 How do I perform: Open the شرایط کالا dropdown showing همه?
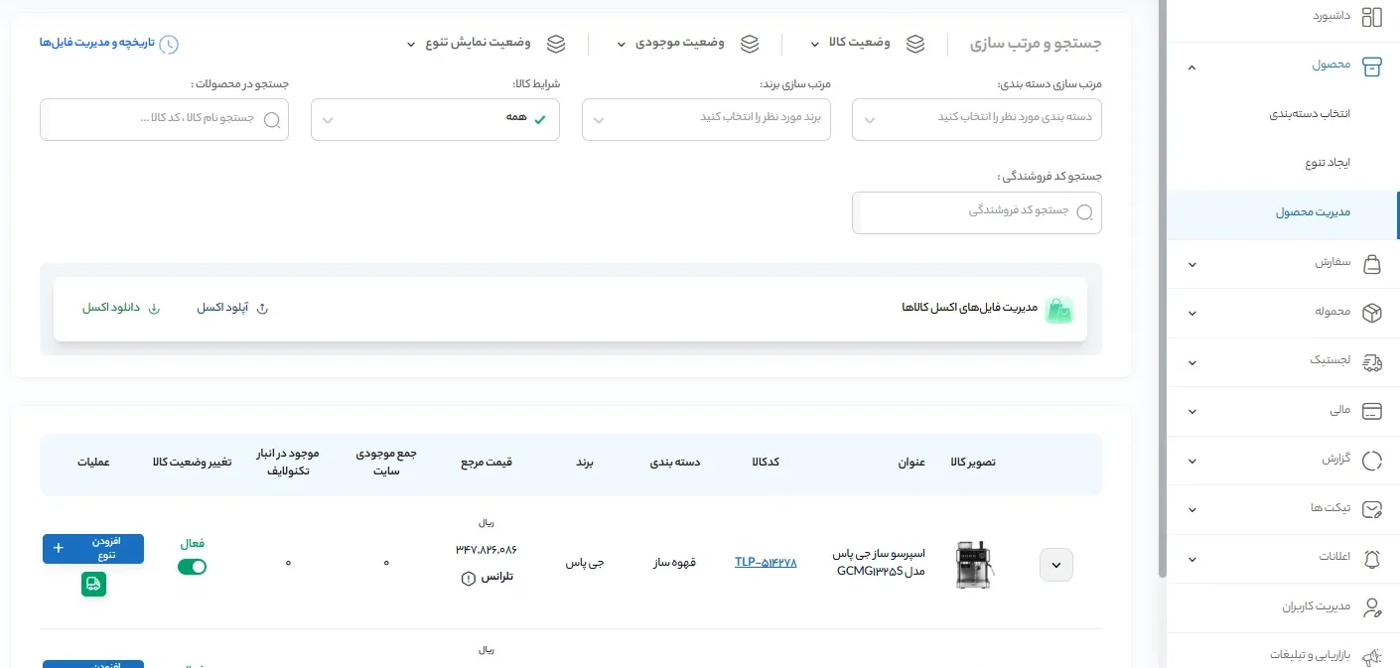(x=435, y=119)
